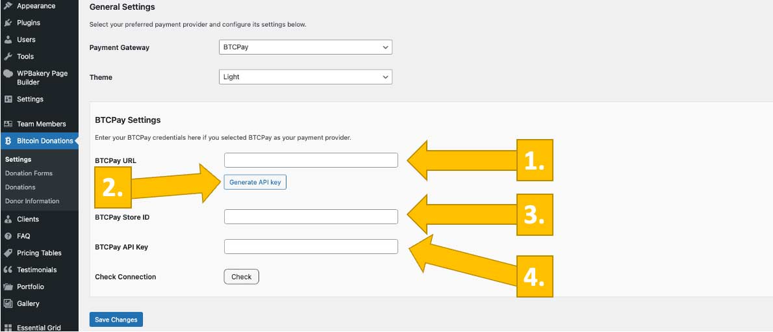The width and height of the screenshot is (773, 332).
Task: Click the Tools wrench icon
Action: [x=8, y=57]
